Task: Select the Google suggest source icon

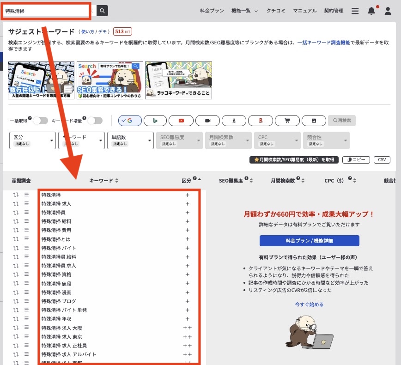Action: [x=130, y=120]
